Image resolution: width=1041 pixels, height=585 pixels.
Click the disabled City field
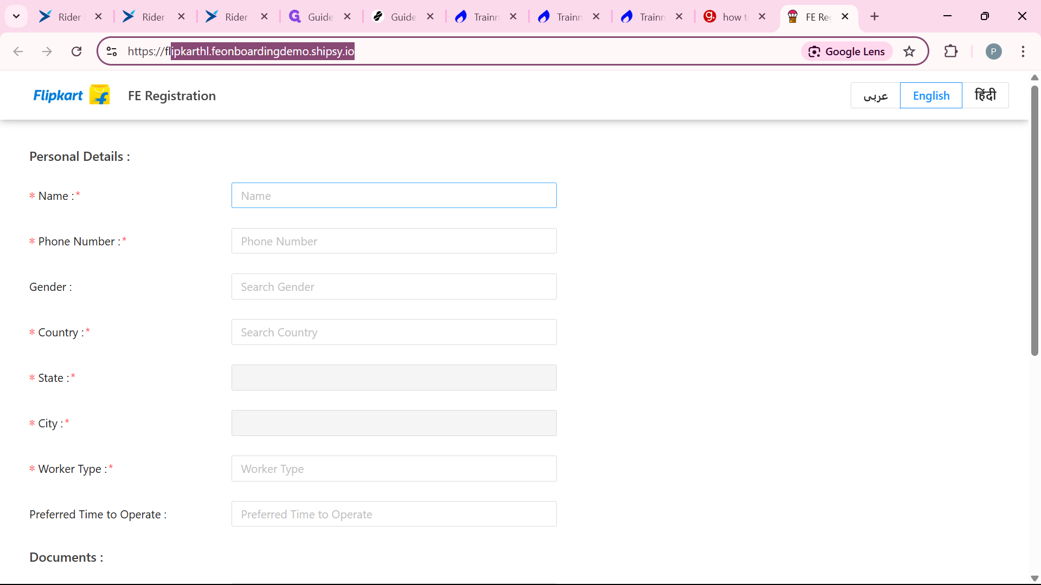coord(394,423)
